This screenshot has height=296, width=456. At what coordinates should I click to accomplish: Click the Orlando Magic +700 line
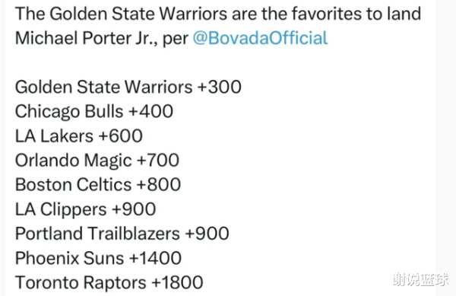(97, 161)
